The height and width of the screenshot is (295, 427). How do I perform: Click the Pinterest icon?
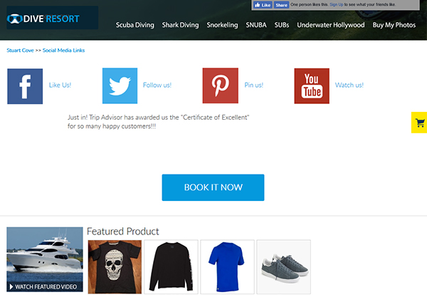pyautogui.click(x=221, y=86)
